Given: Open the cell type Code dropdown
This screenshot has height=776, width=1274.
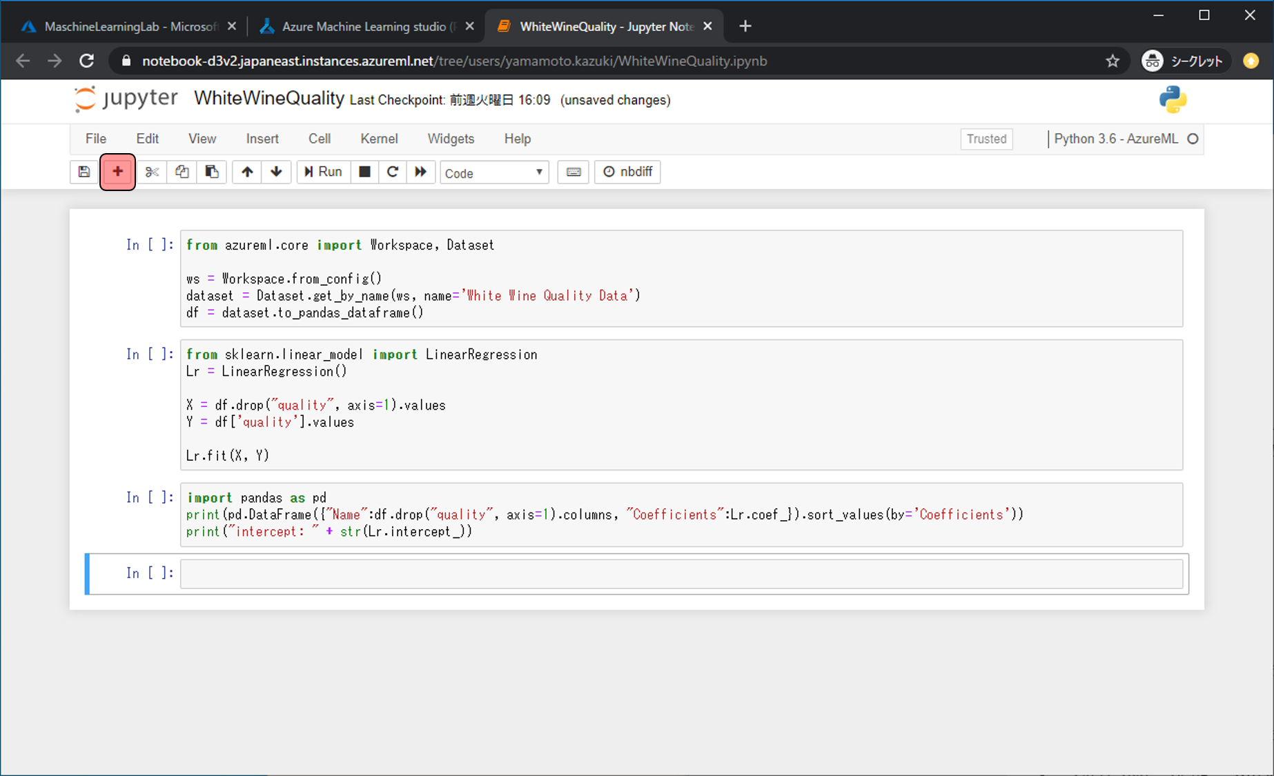Looking at the screenshot, I should [x=494, y=172].
